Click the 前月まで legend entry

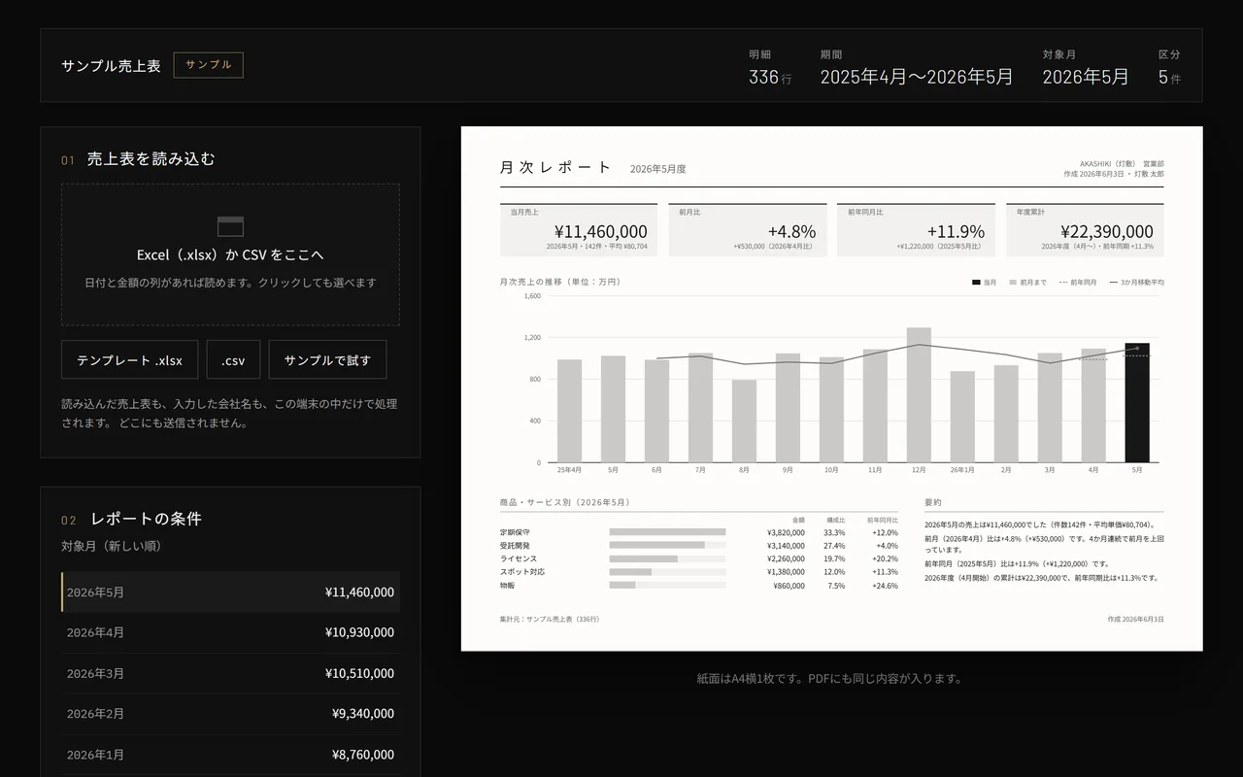1027,283
